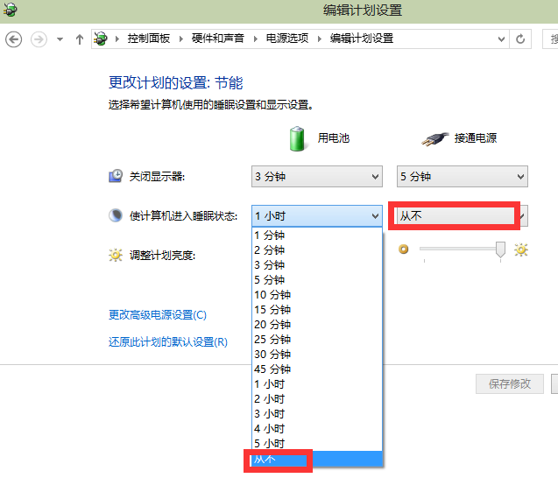Click the plugged-in brightness slider handle
The width and height of the screenshot is (558, 499).
(500, 250)
